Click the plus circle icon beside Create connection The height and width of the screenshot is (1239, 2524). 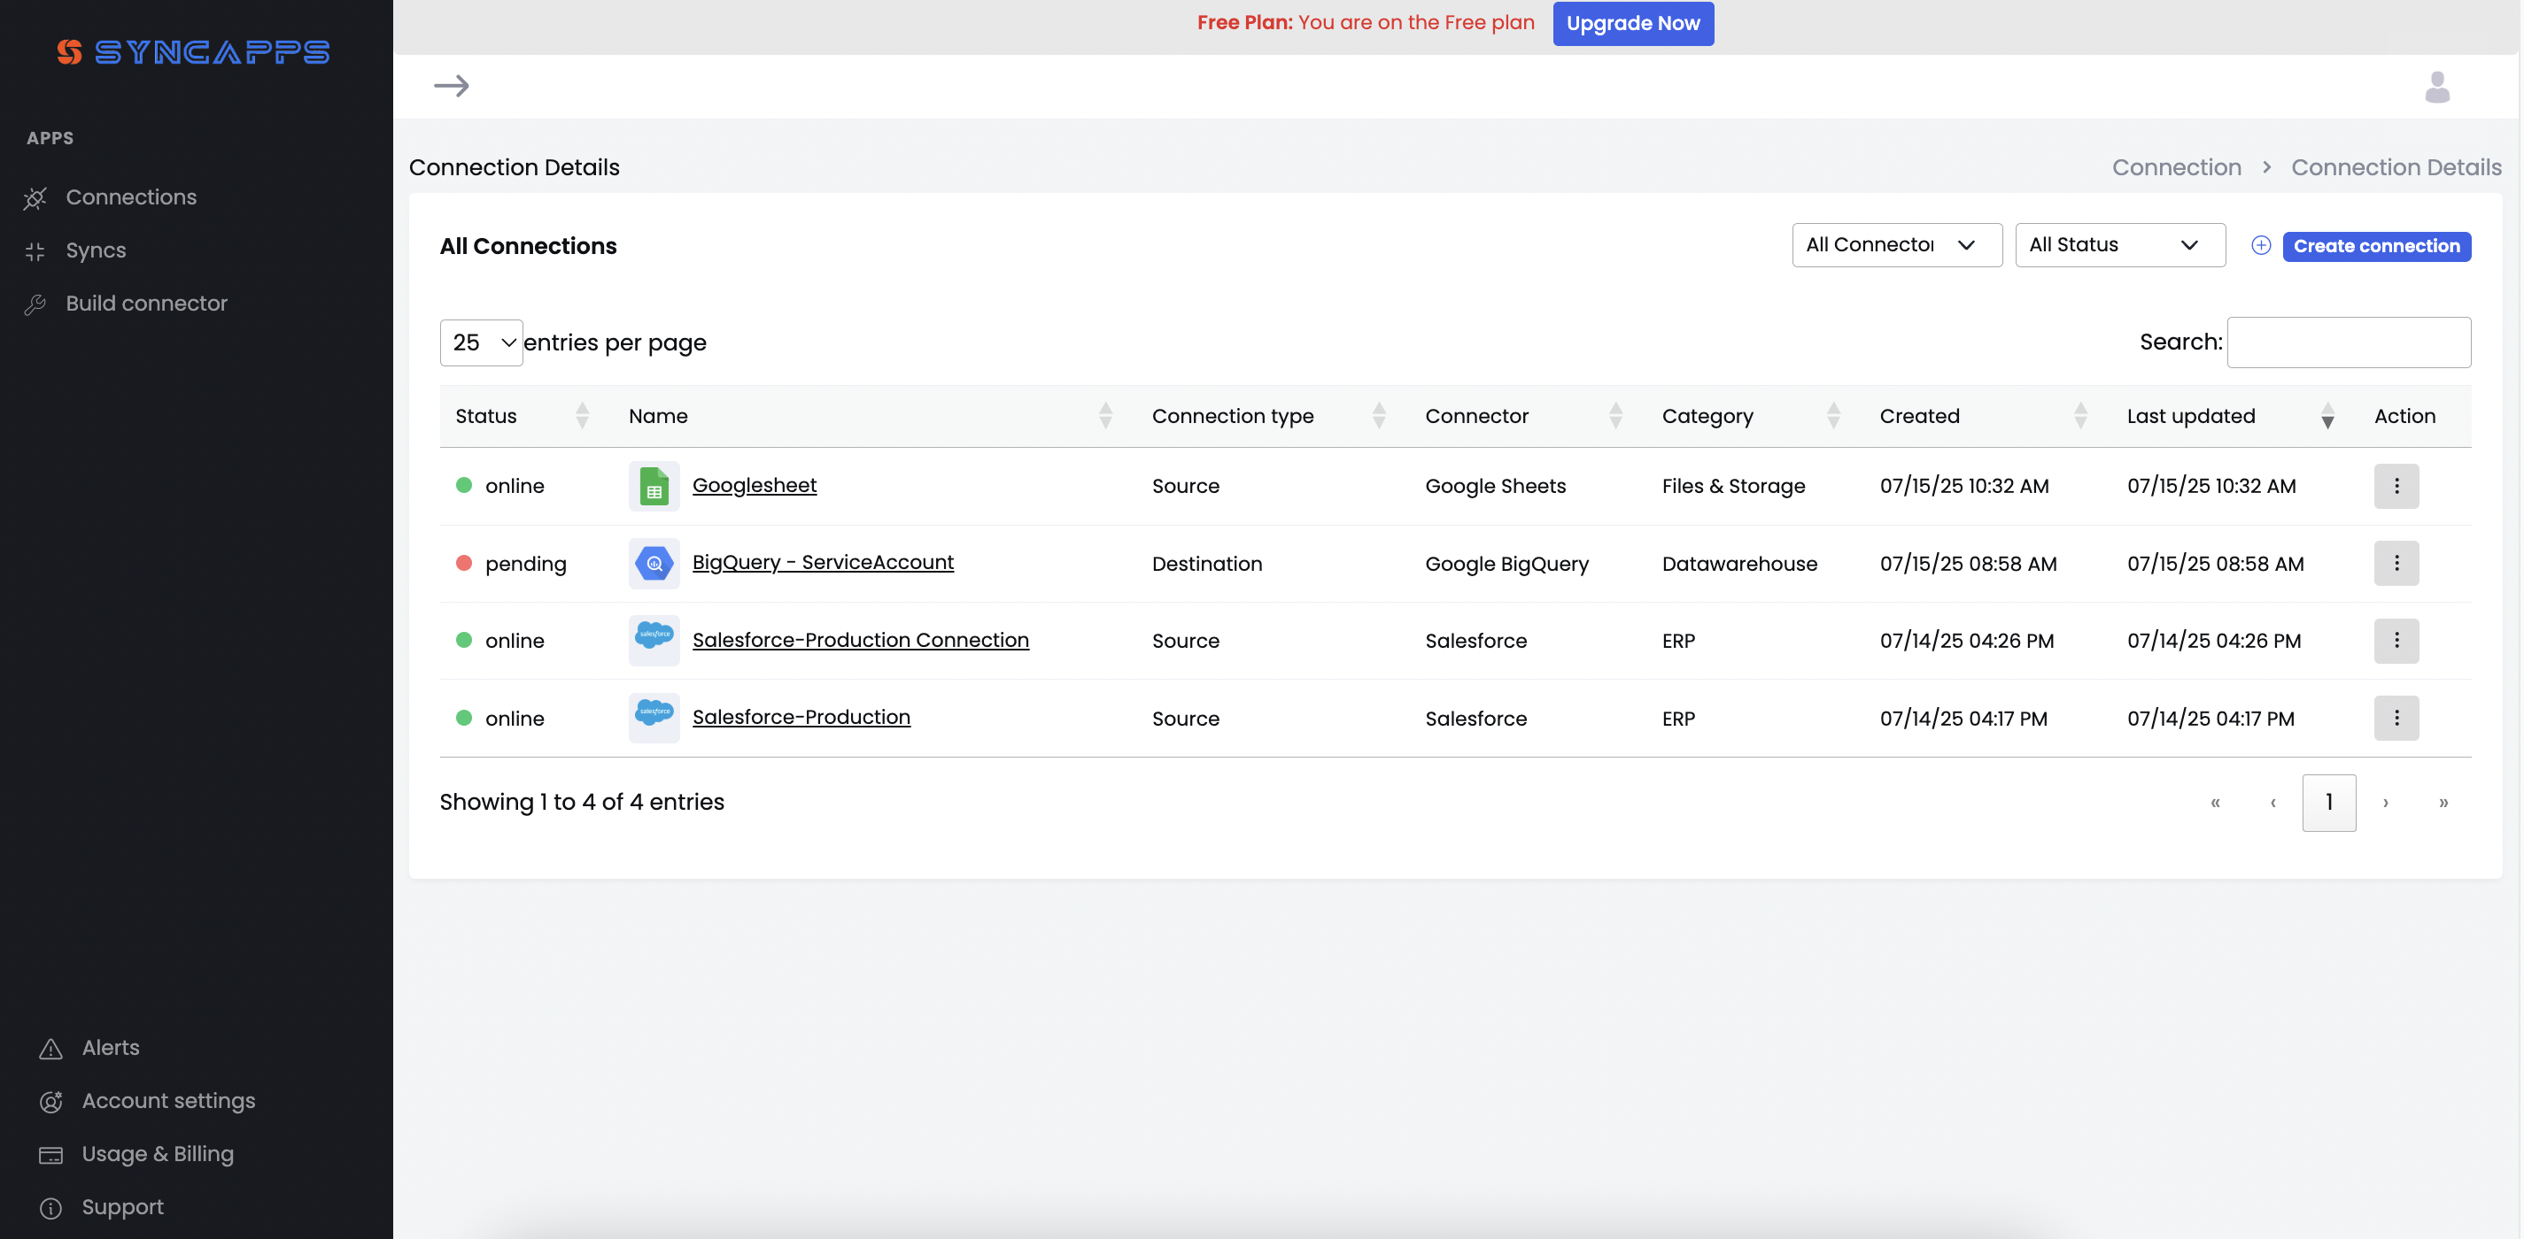coord(2260,246)
